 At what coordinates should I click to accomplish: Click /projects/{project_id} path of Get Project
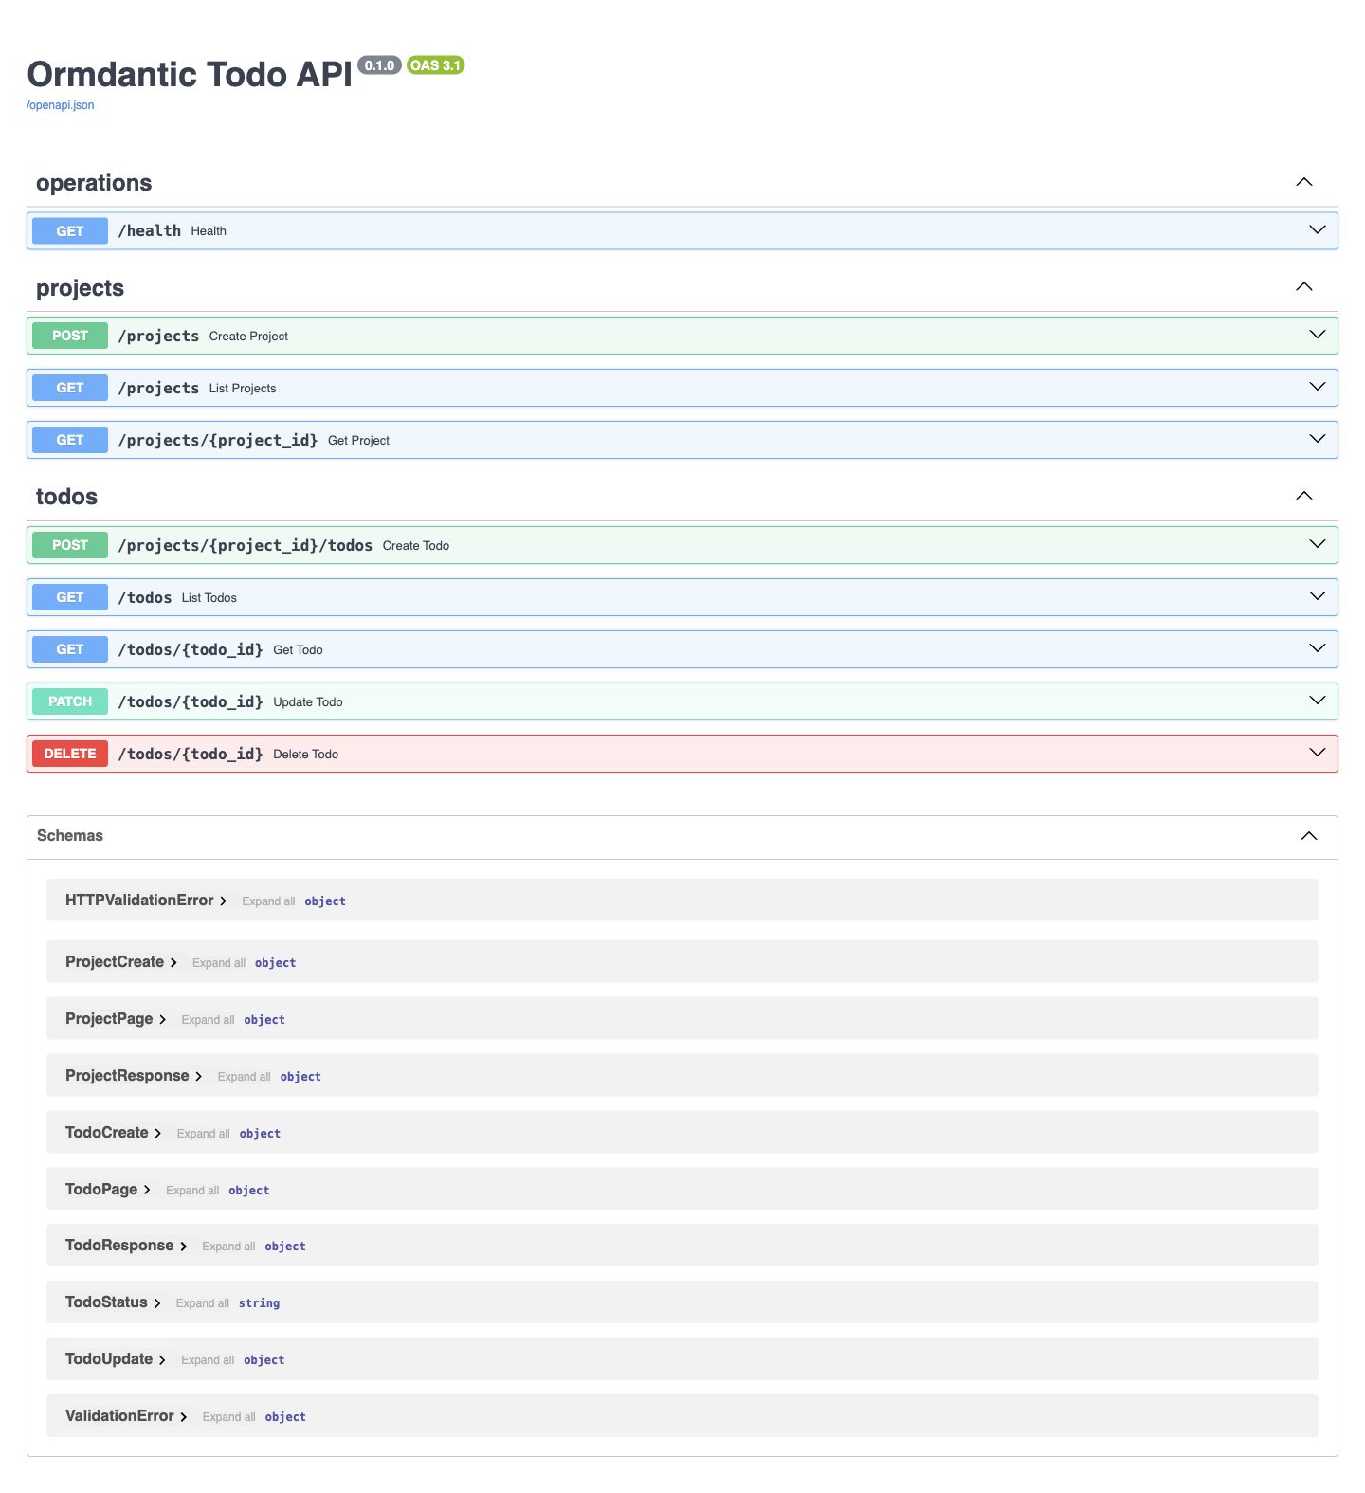pos(218,440)
